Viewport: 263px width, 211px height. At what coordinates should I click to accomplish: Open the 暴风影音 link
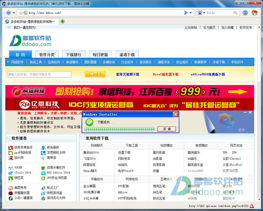(x=159, y=152)
